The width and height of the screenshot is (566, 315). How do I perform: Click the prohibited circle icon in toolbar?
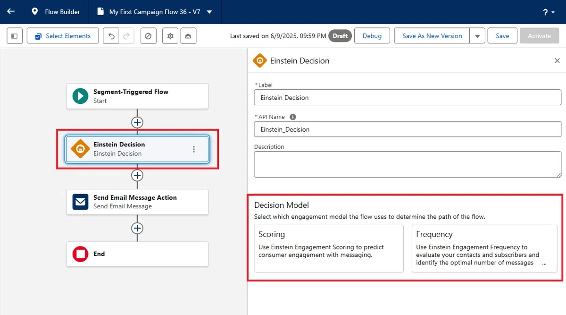148,36
